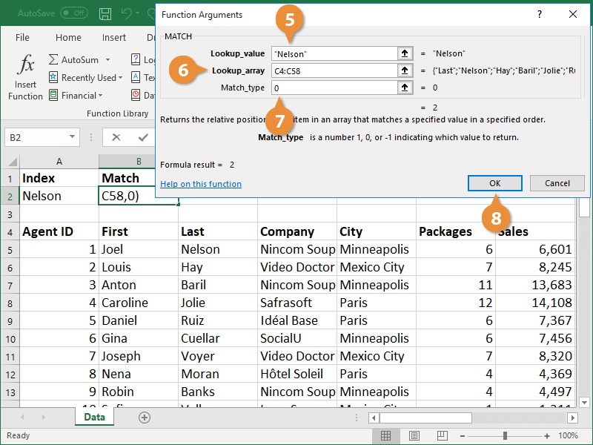Viewport: 593px width, 445px height.
Task: Expand the AutoSum dropdown arrow
Action: click(x=107, y=59)
